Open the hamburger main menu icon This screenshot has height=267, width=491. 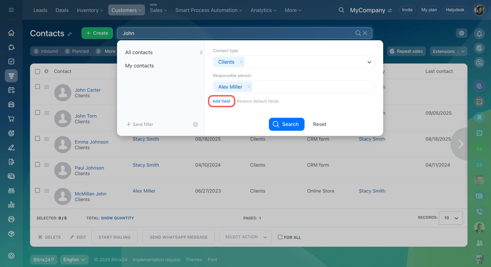click(11, 10)
